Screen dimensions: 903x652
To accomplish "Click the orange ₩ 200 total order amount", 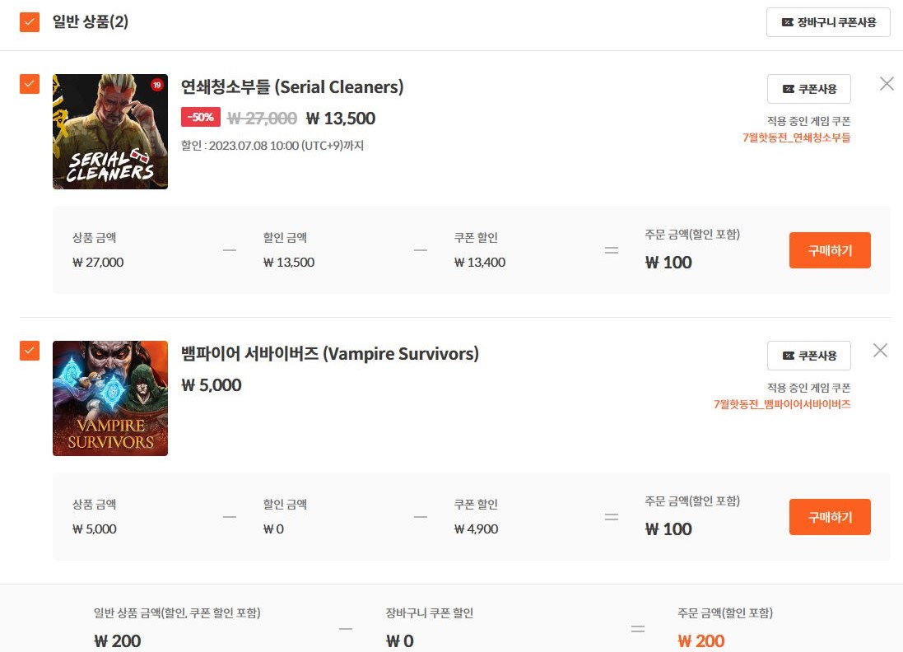I will [701, 641].
